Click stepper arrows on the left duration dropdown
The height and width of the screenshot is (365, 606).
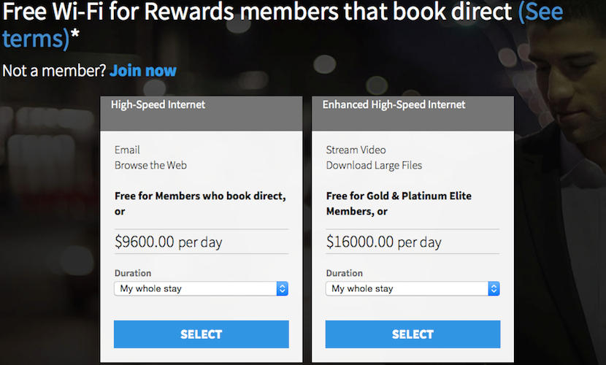pos(283,289)
